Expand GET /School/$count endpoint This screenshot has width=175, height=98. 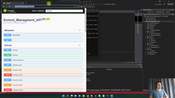click(43, 60)
